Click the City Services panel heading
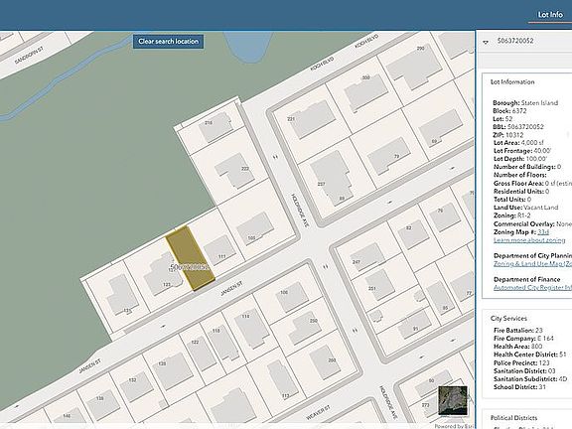The image size is (572, 429). [508, 318]
